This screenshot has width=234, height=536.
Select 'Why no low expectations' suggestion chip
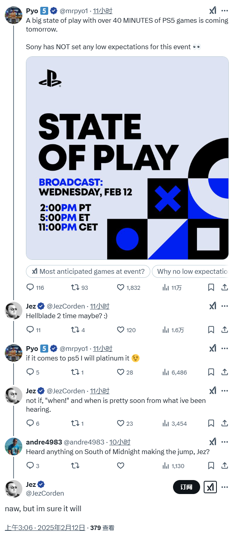191,271
